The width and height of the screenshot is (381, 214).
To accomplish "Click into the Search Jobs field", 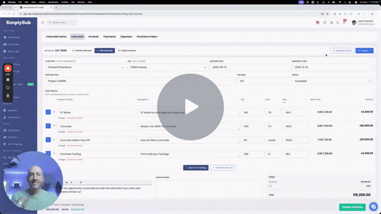I will 62,23.
